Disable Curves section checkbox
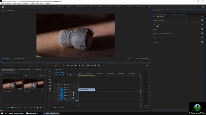Image resolution: width=206 pixels, height=115 pixels. click(202, 29)
